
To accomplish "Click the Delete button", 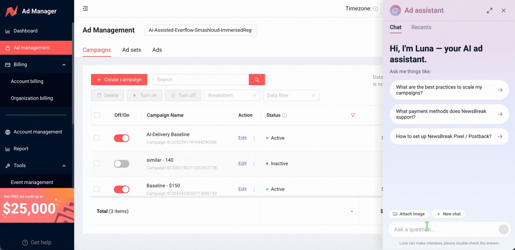I will (x=107, y=95).
